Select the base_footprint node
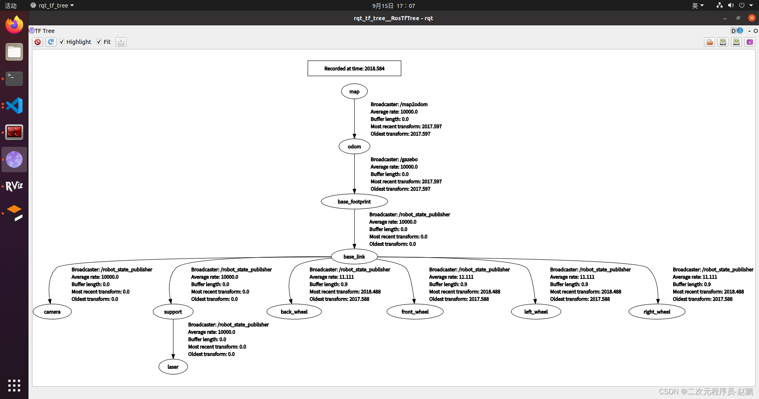Image resolution: width=759 pixels, height=399 pixels. pyautogui.click(x=354, y=201)
